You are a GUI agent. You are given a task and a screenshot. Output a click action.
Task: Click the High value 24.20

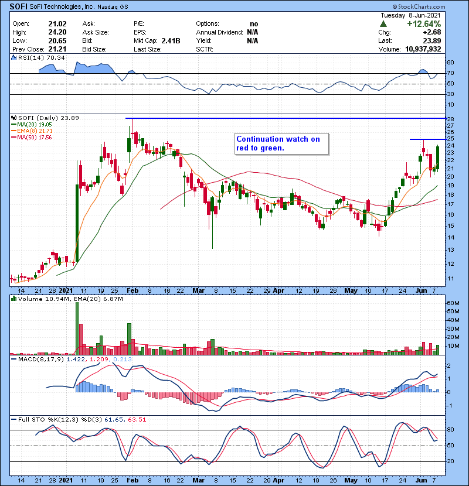[57, 32]
